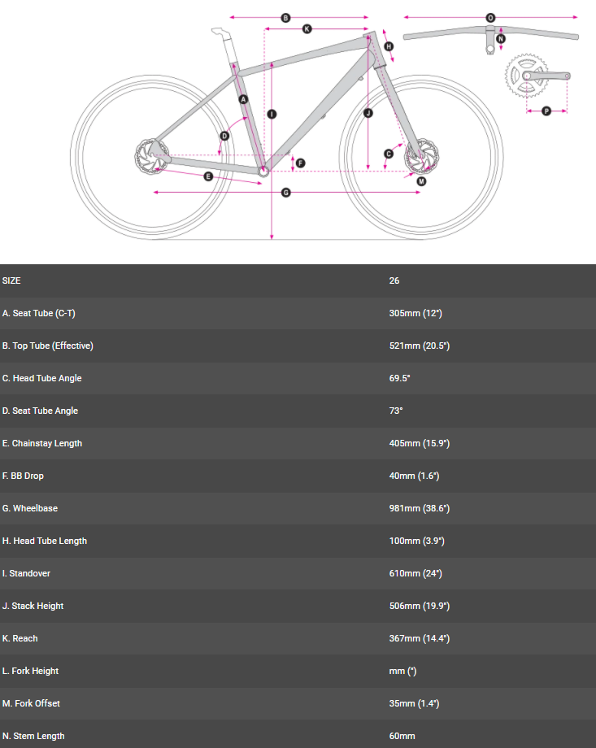
Task: Click the O handlebar width marker
Action: pyautogui.click(x=490, y=17)
